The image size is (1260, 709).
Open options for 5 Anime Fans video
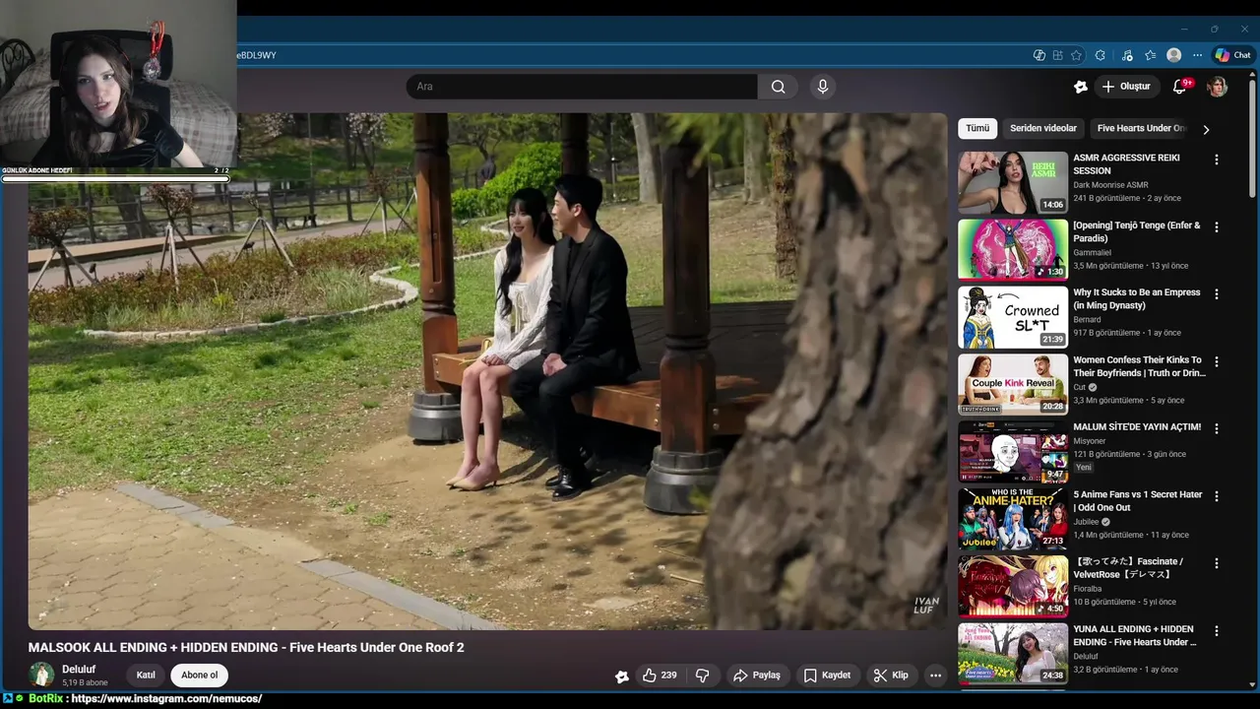[x=1216, y=496]
